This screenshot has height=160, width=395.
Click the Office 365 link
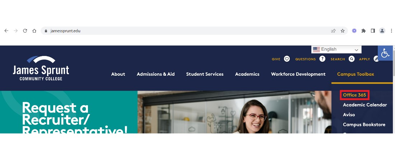pos(354,95)
